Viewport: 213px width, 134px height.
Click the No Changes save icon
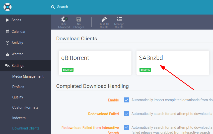(x=79, y=19)
